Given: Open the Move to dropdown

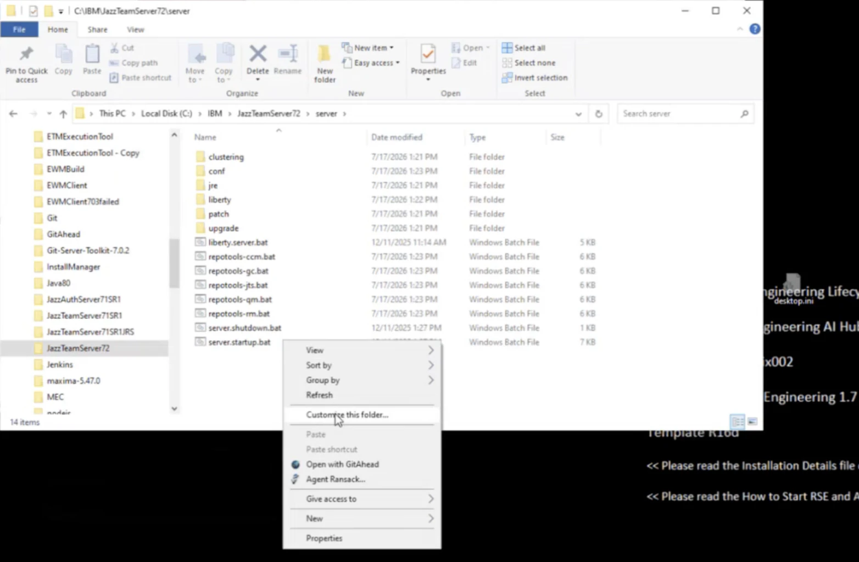Looking at the screenshot, I should point(195,64).
